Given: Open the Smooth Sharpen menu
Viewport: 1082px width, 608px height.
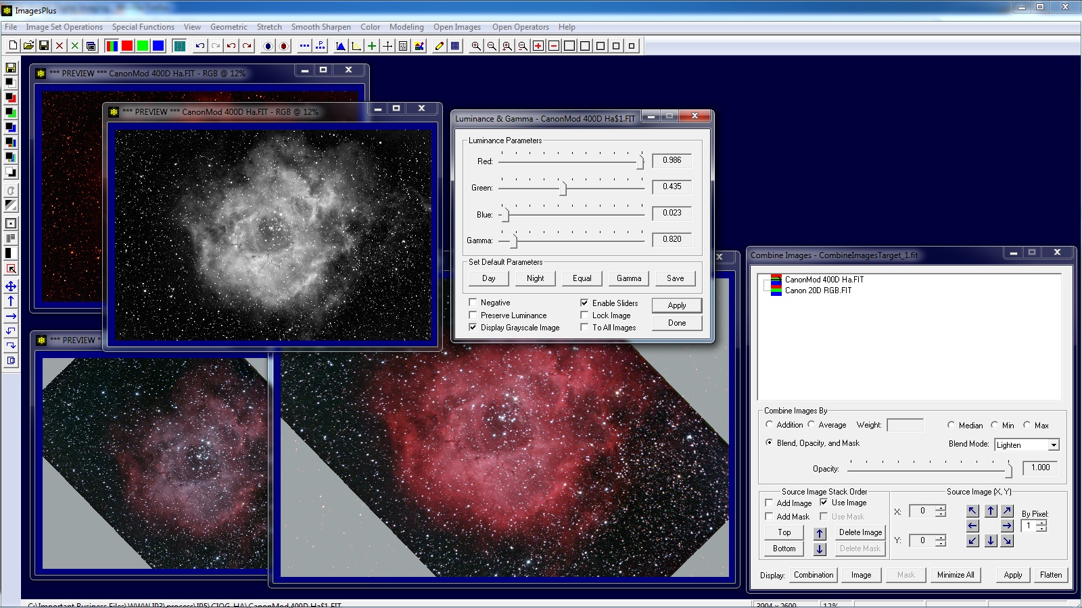Looking at the screenshot, I should [x=321, y=27].
